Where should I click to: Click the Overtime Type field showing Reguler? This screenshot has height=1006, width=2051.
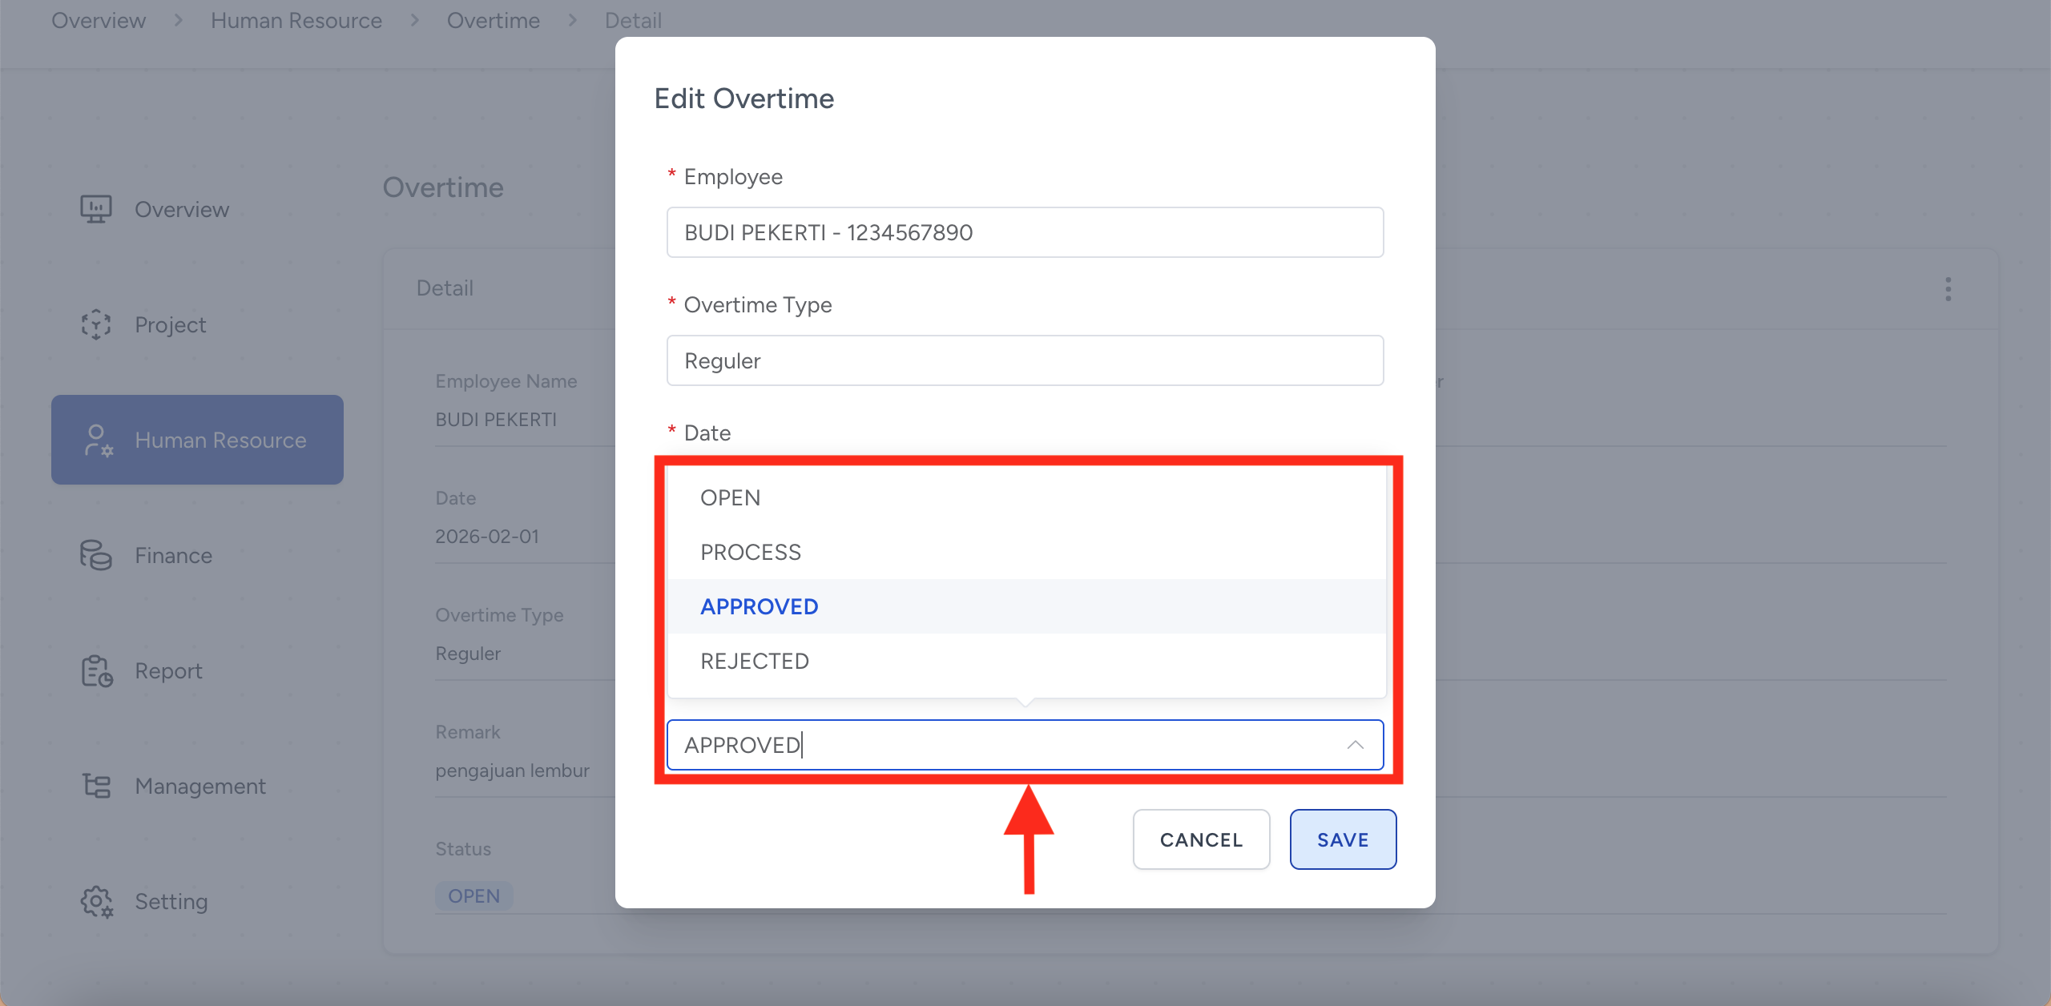tap(1025, 360)
